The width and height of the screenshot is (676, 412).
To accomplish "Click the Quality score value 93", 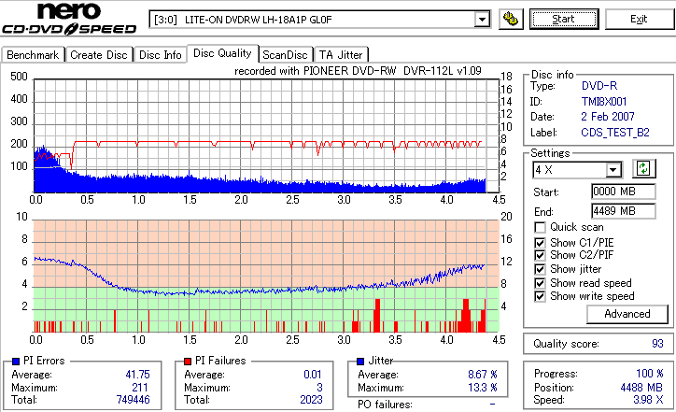I will pyautogui.click(x=657, y=344).
